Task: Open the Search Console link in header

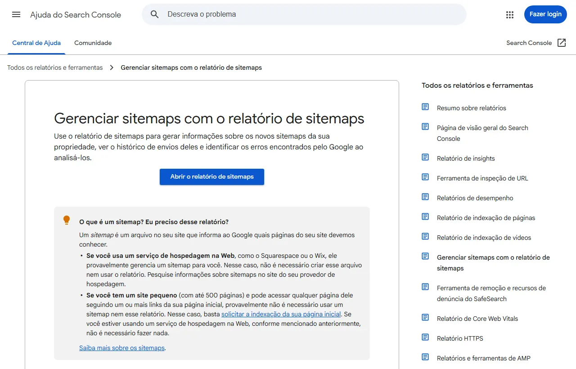Action: tap(529, 43)
